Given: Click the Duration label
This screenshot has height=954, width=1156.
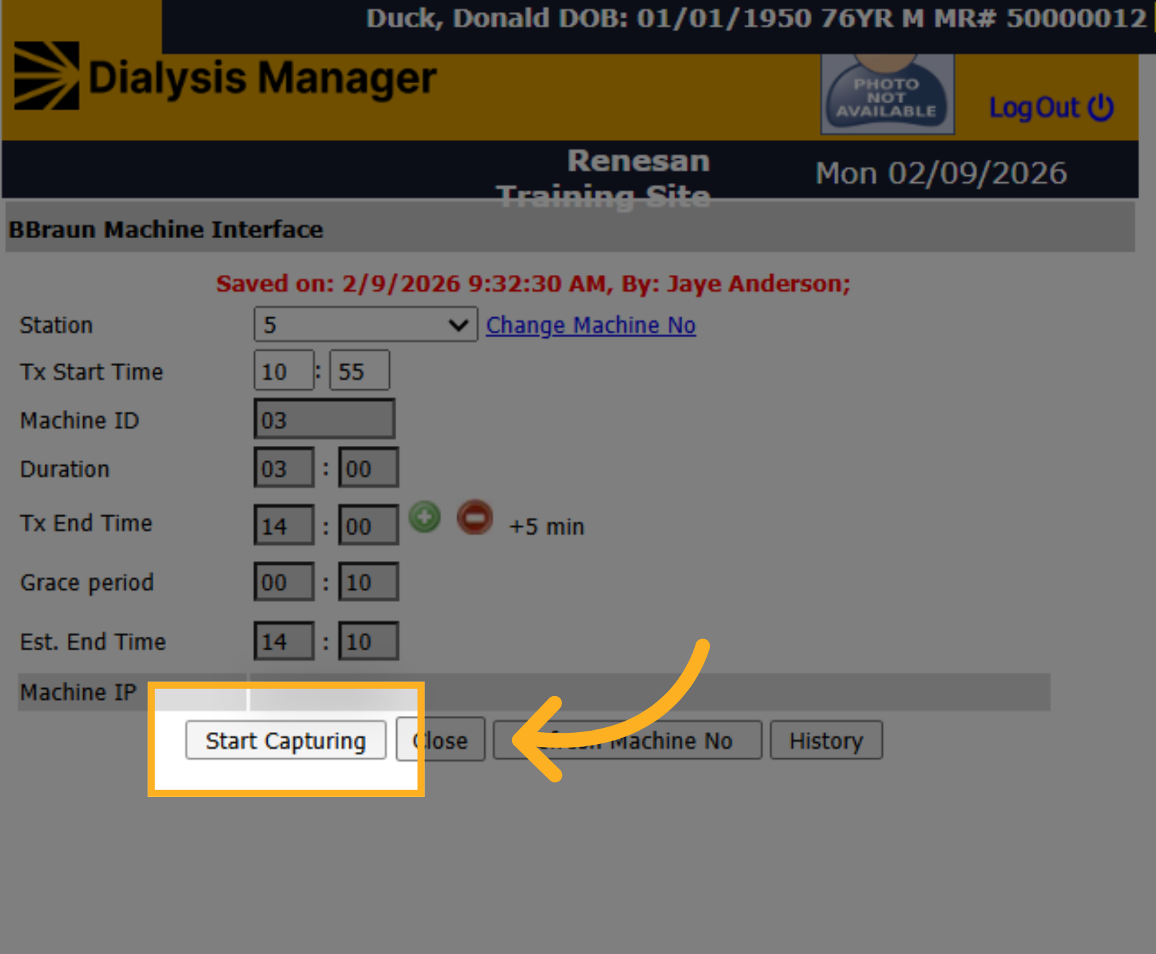Looking at the screenshot, I should click(65, 469).
